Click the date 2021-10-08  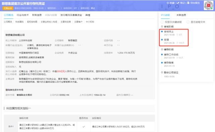(x=169, y=35)
